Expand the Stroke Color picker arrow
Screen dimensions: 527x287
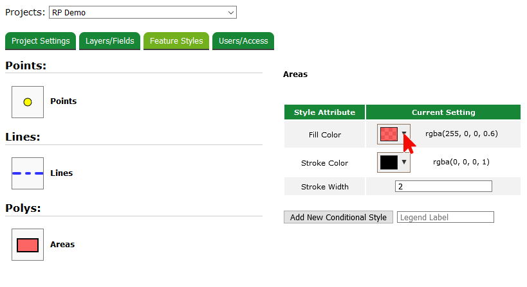pos(404,162)
